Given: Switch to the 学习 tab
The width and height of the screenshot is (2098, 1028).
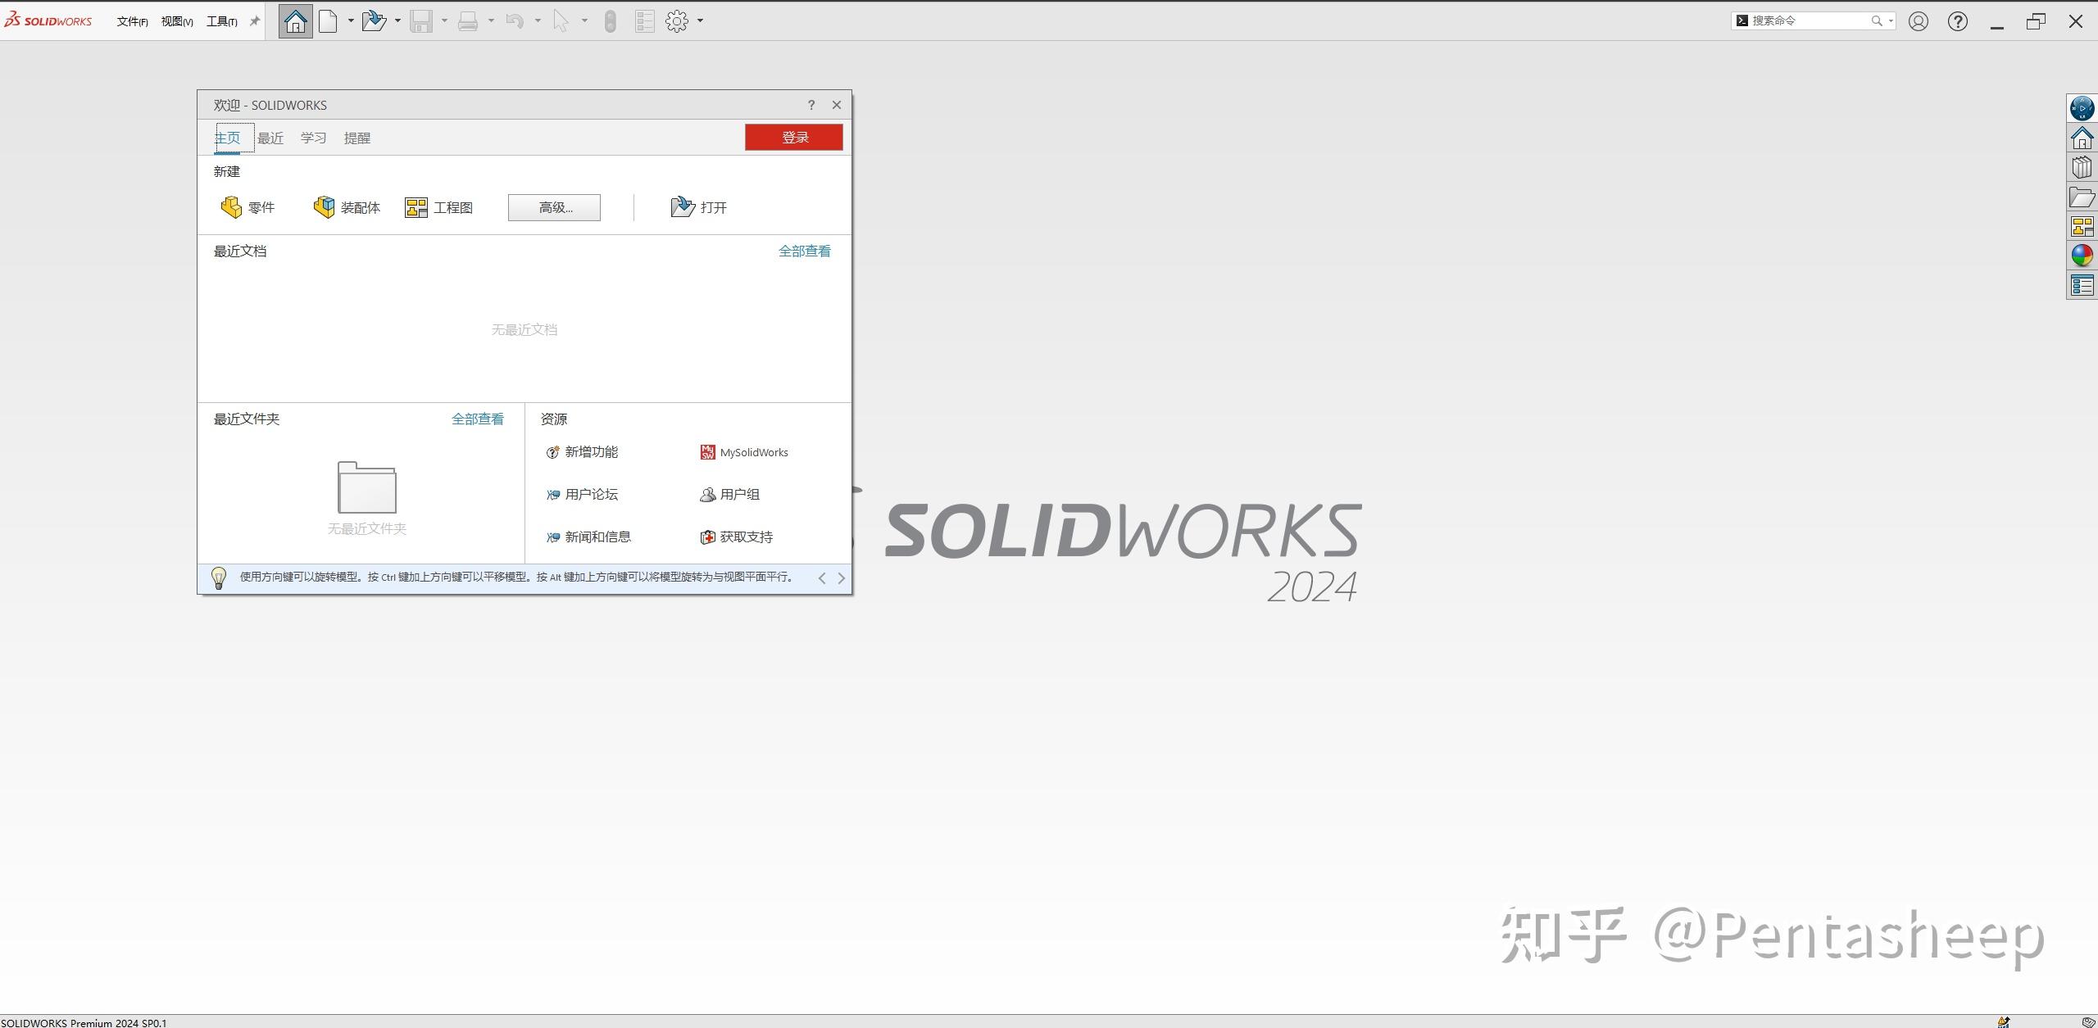Looking at the screenshot, I should click(313, 138).
